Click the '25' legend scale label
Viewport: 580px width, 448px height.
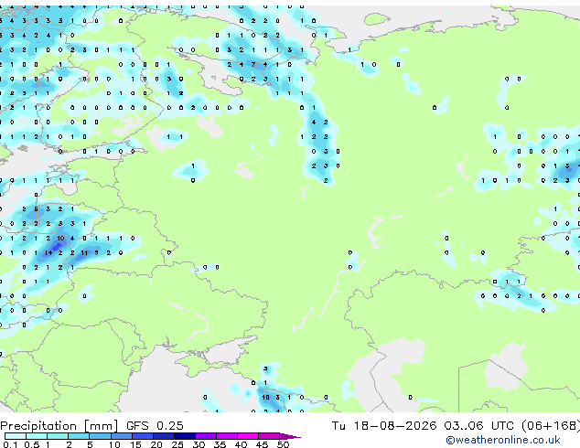point(177,444)
